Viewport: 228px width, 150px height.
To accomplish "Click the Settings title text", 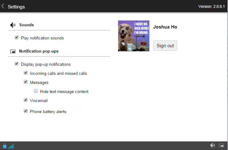I will click(x=16, y=7).
